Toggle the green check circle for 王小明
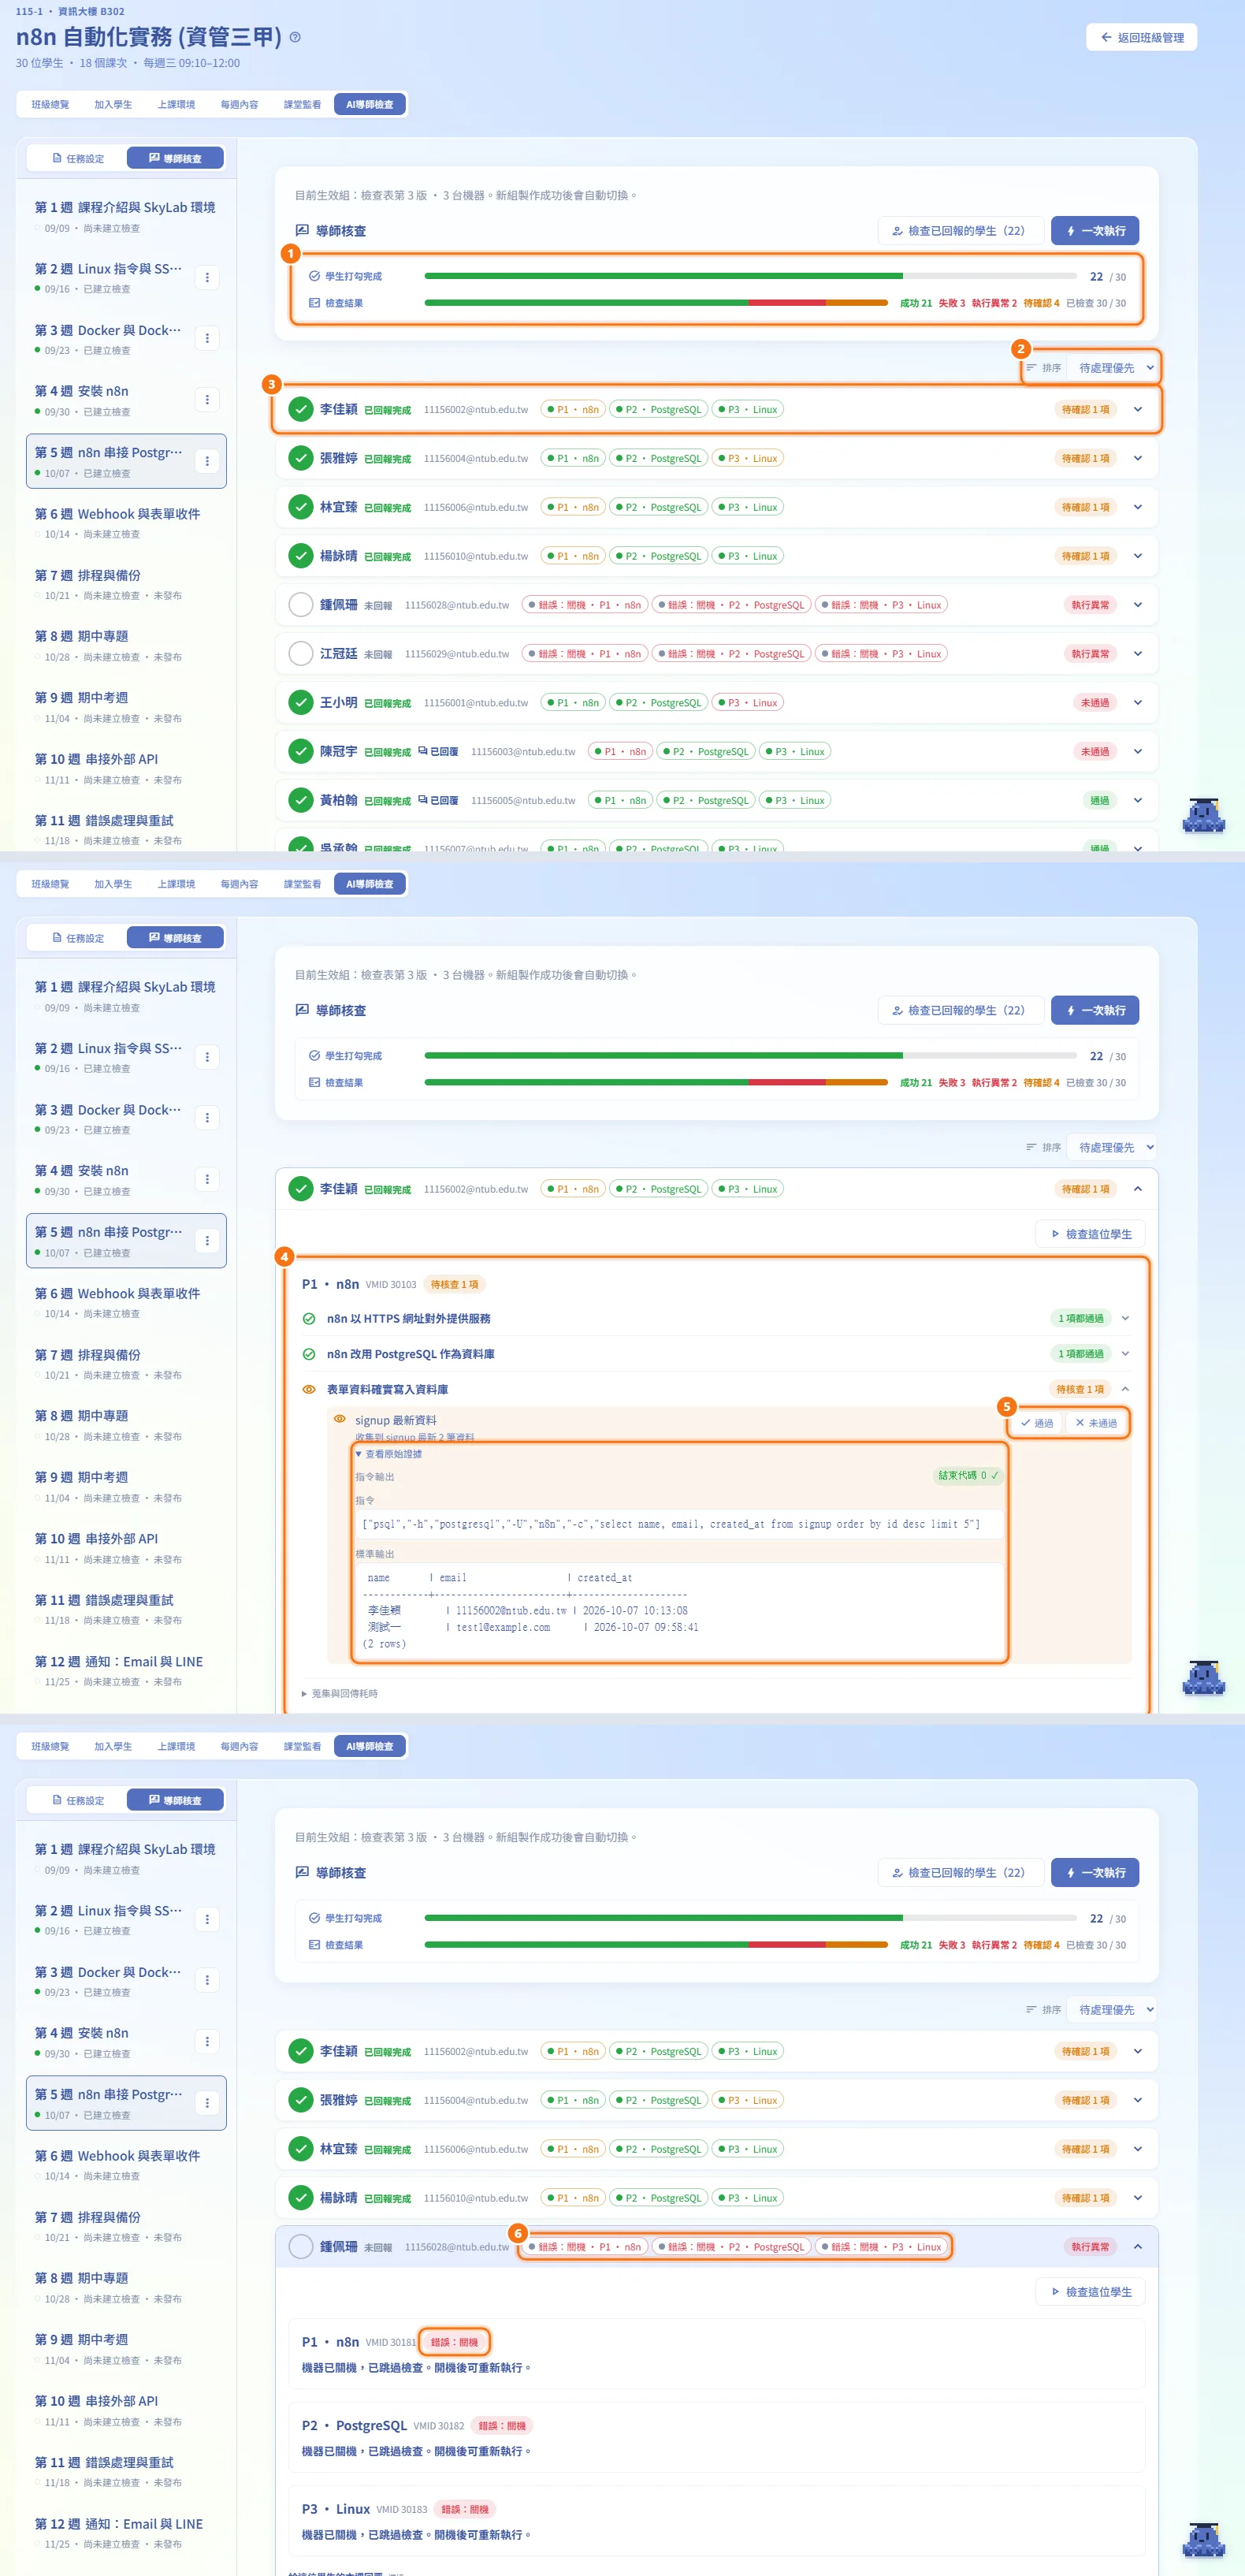This screenshot has width=1245, height=2576. tap(301, 702)
